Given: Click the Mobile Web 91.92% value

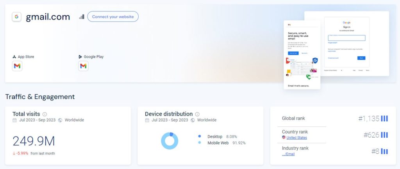Looking at the screenshot, I should tap(239, 143).
